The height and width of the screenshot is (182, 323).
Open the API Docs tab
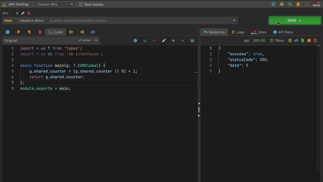pyautogui.click(x=283, y=32)
